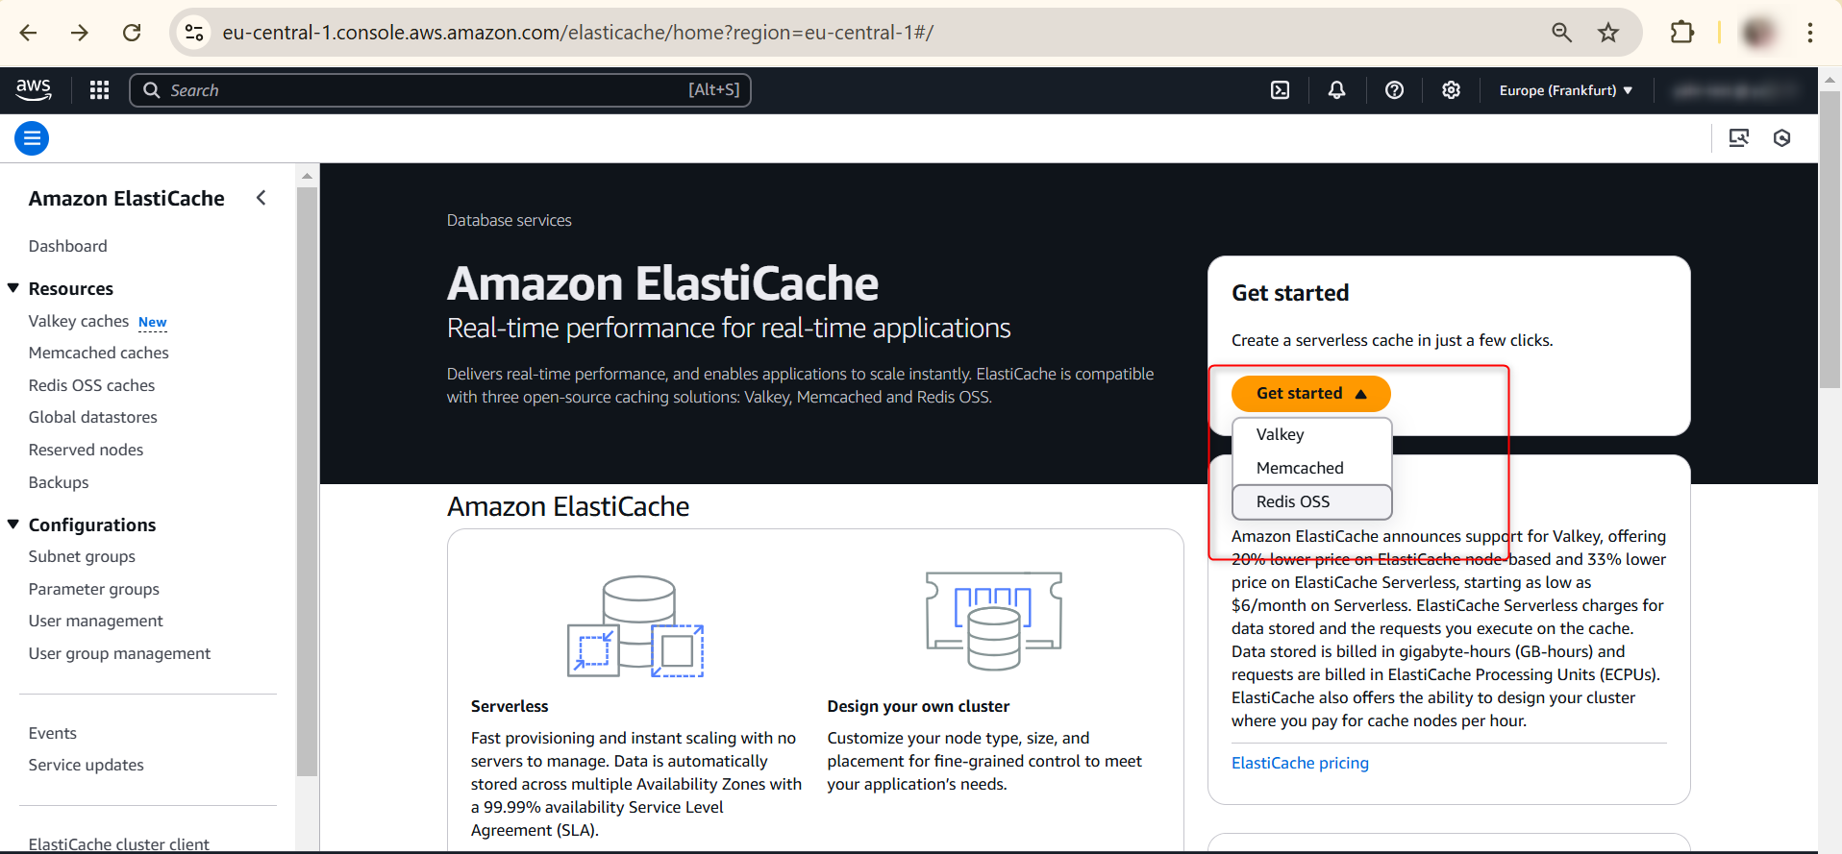Image resolution: width=1842 pixels, height=854 pixels.
Task: Collapse the Configurations section
Action: pyautogui.click(x=13, y=525)
